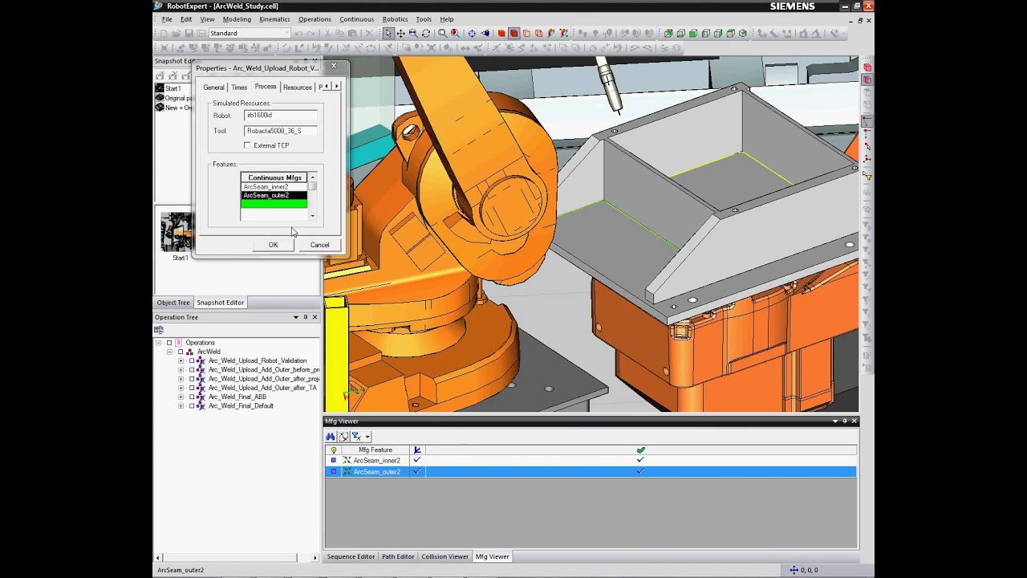Click the Zoom to selection magnifier icon
Image resolution: width=1027 pixels, height=578 pixels.
(455, 33)
